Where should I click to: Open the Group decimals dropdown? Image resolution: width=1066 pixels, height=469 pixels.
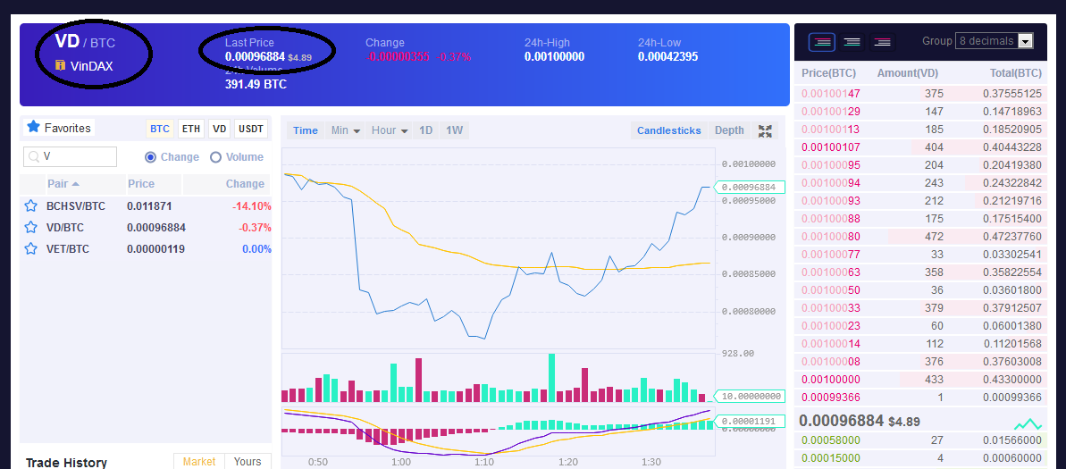[995, 41]
